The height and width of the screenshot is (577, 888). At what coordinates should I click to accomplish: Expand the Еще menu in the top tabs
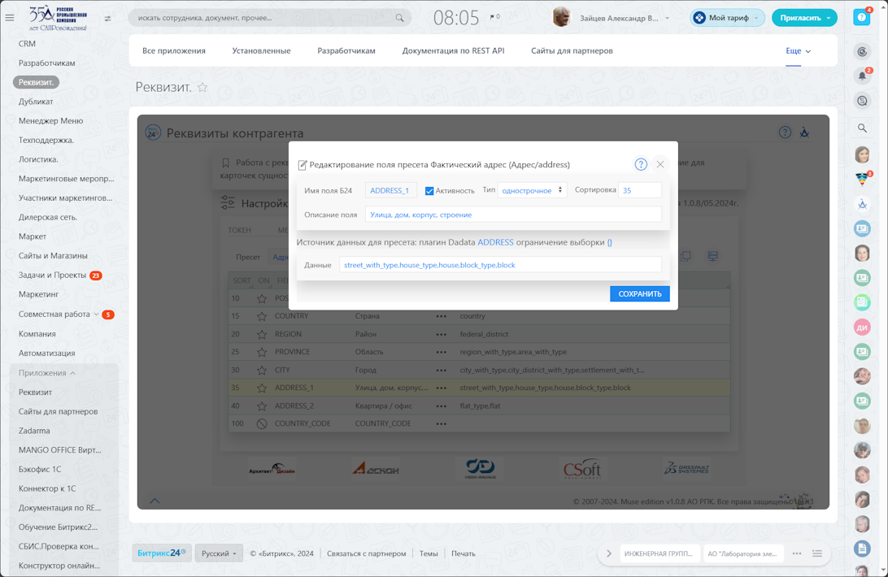(798, 50)
